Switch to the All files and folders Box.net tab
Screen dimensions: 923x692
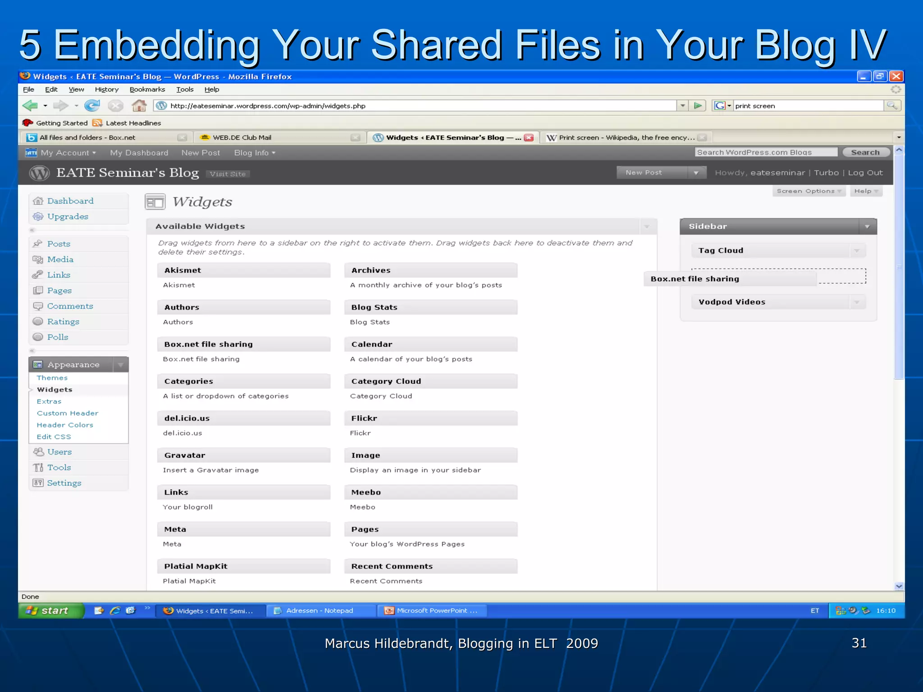[x=106, y=138]
